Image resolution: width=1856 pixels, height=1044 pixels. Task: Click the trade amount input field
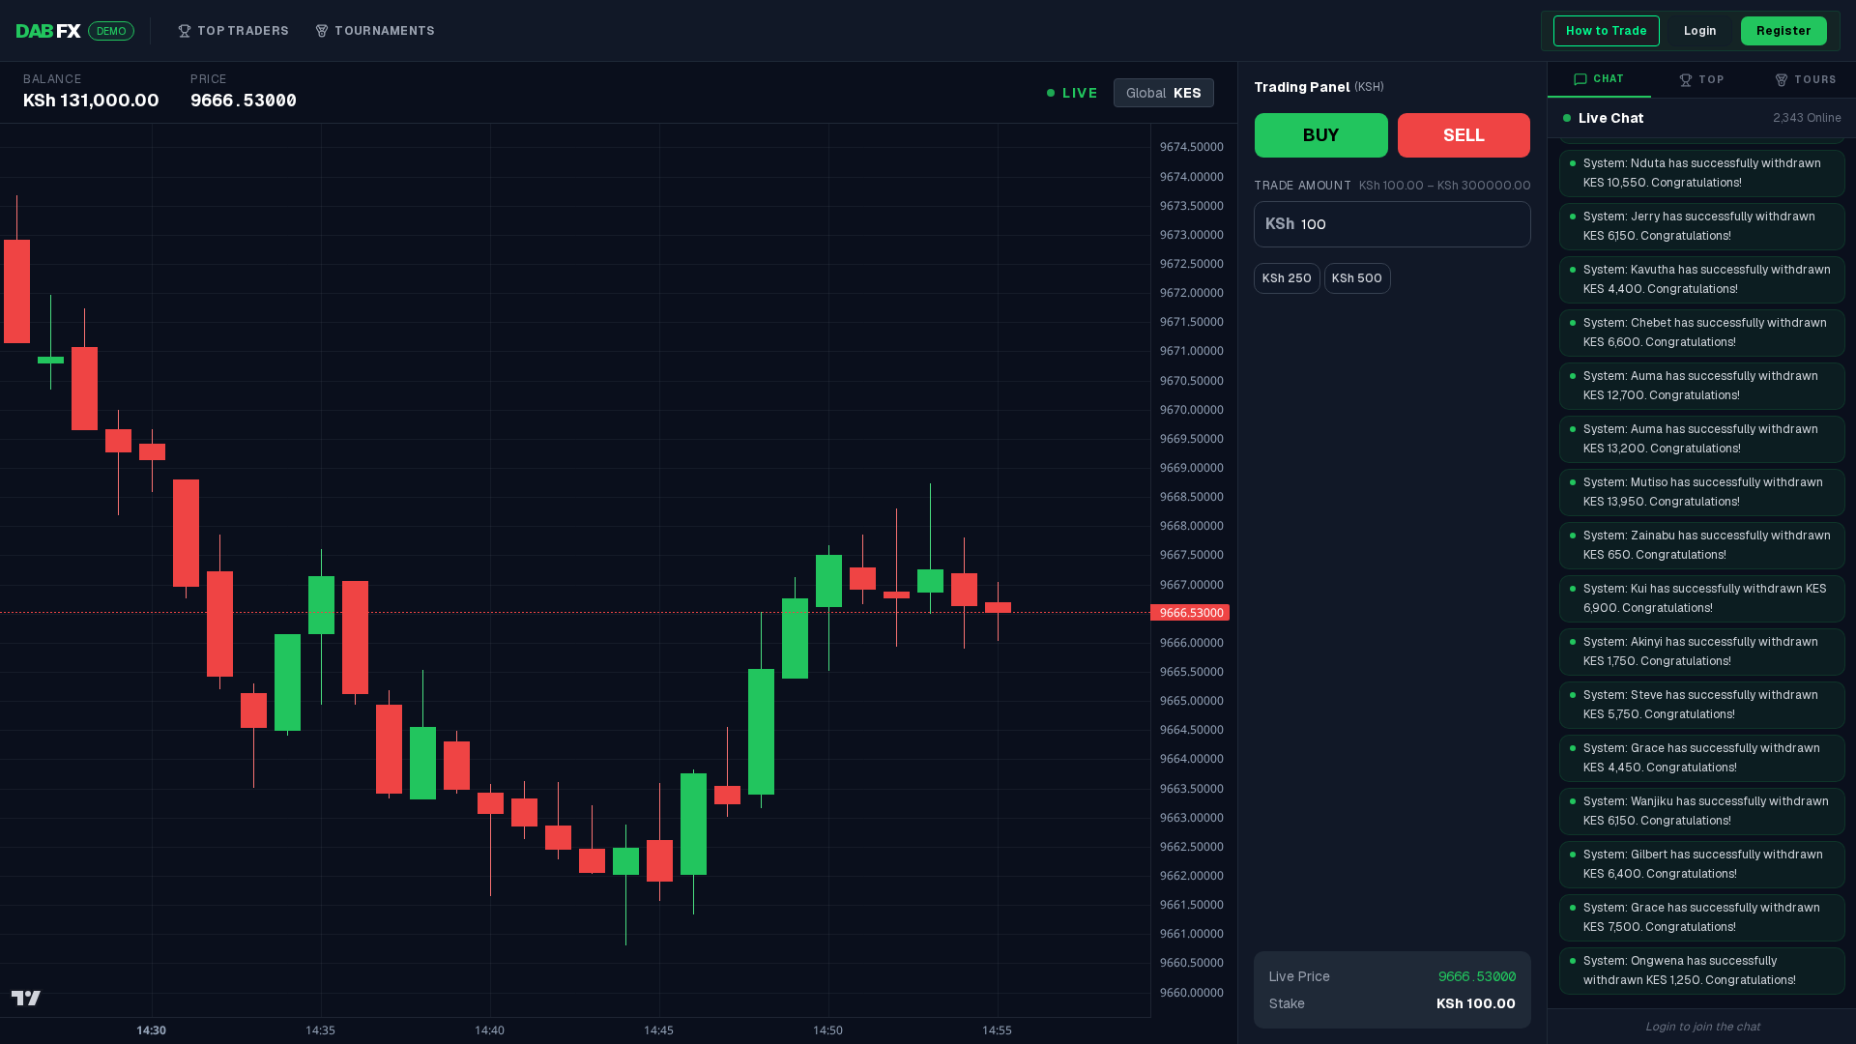click(1392, 224)
